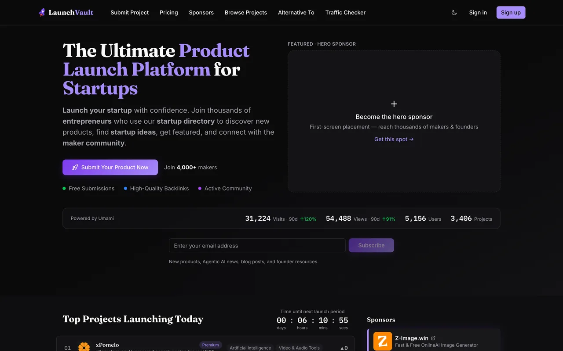Go to the Pricing page

click(169, 13)
